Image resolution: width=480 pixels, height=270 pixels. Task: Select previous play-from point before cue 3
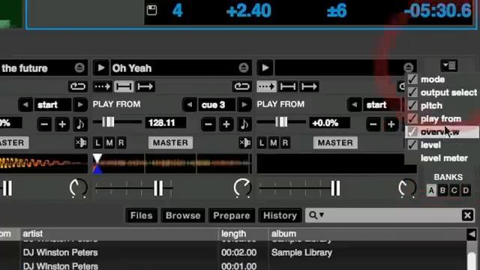pyautogui.click(x=190, y=105)
